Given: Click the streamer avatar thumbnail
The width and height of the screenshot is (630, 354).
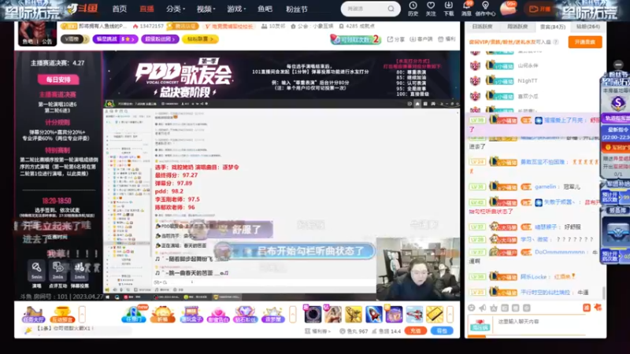Looking at the screenshot, I should coord(37,33).
